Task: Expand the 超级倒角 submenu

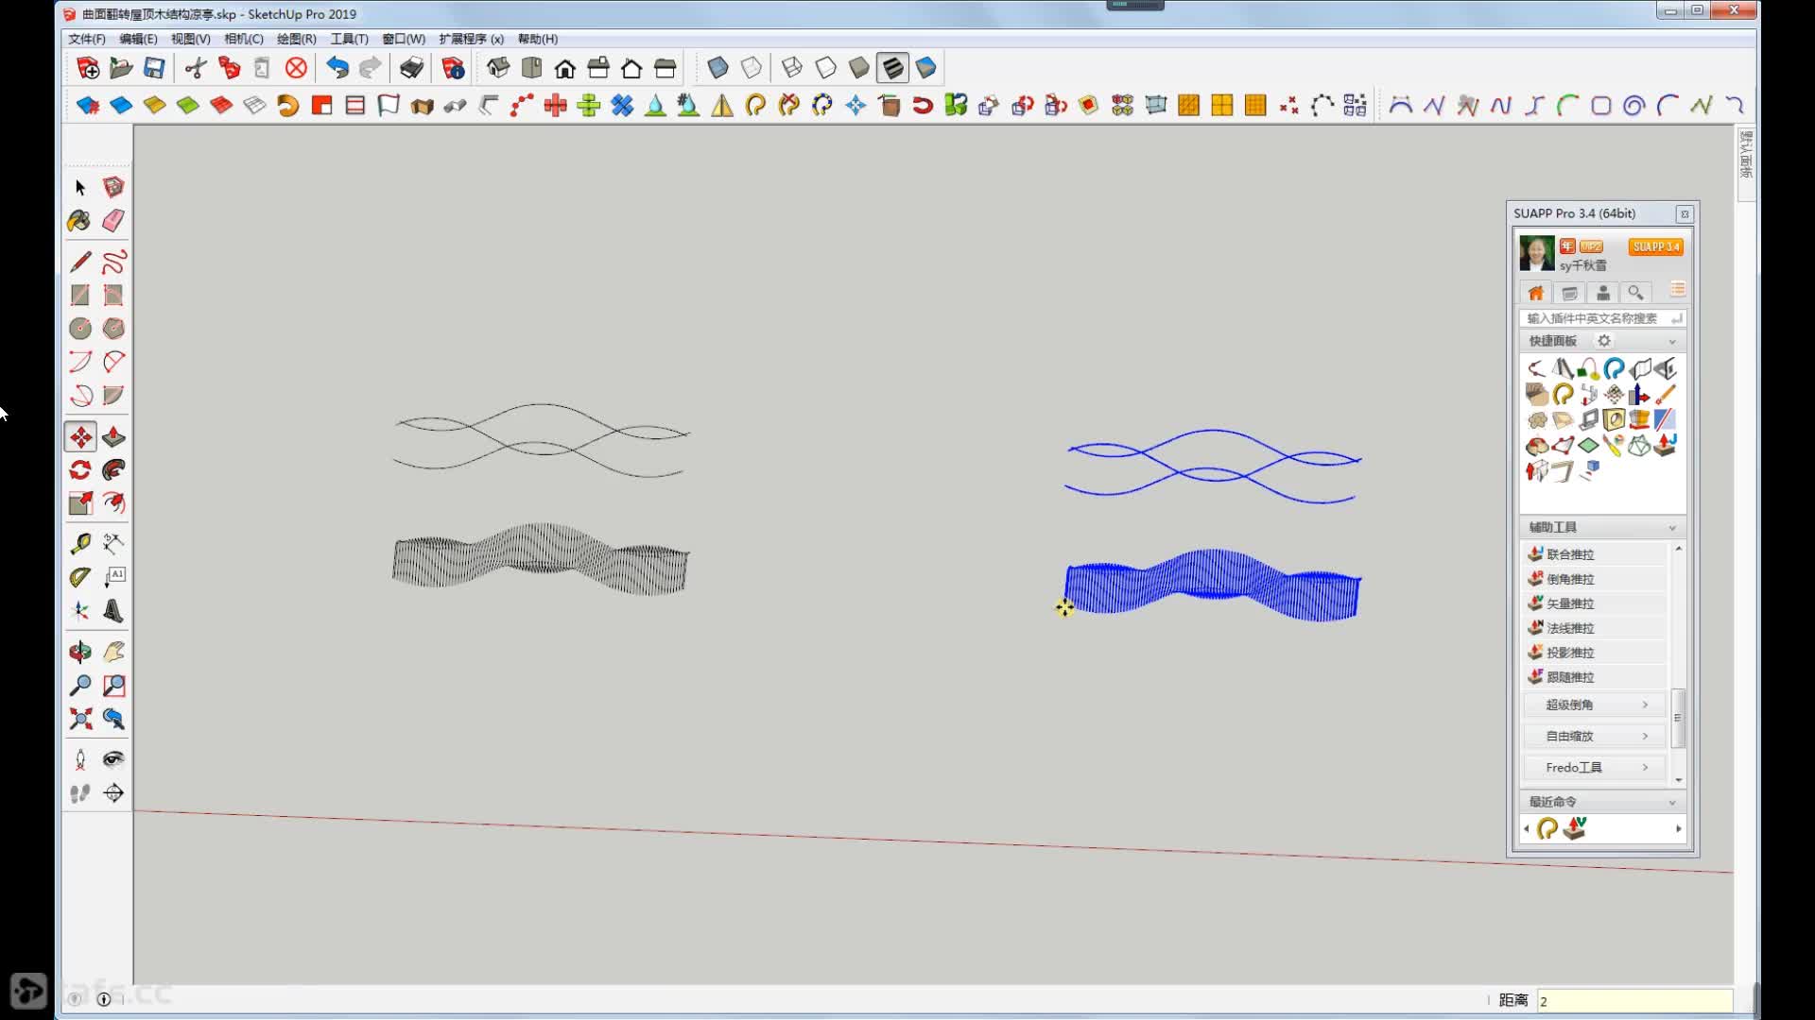Action: (1595, 705)
